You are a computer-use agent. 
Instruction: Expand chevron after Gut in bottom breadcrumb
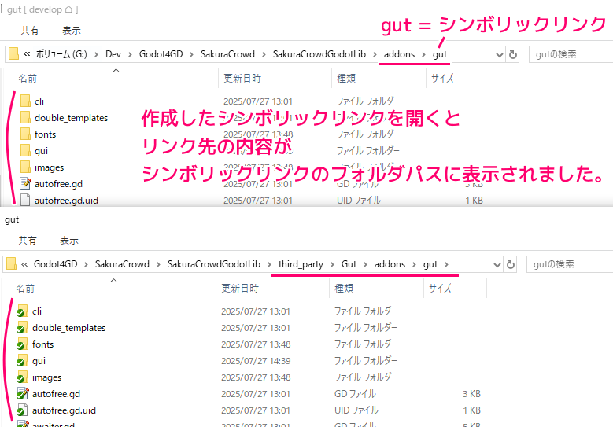[365, 265]
